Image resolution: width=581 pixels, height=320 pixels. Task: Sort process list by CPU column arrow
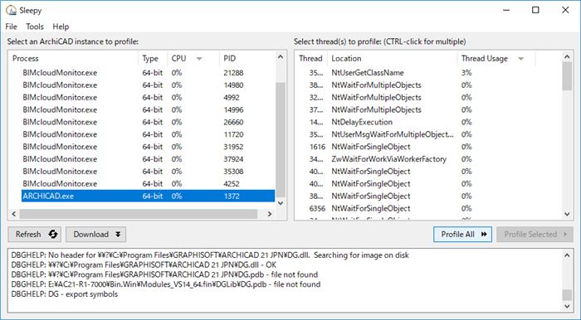199,59
